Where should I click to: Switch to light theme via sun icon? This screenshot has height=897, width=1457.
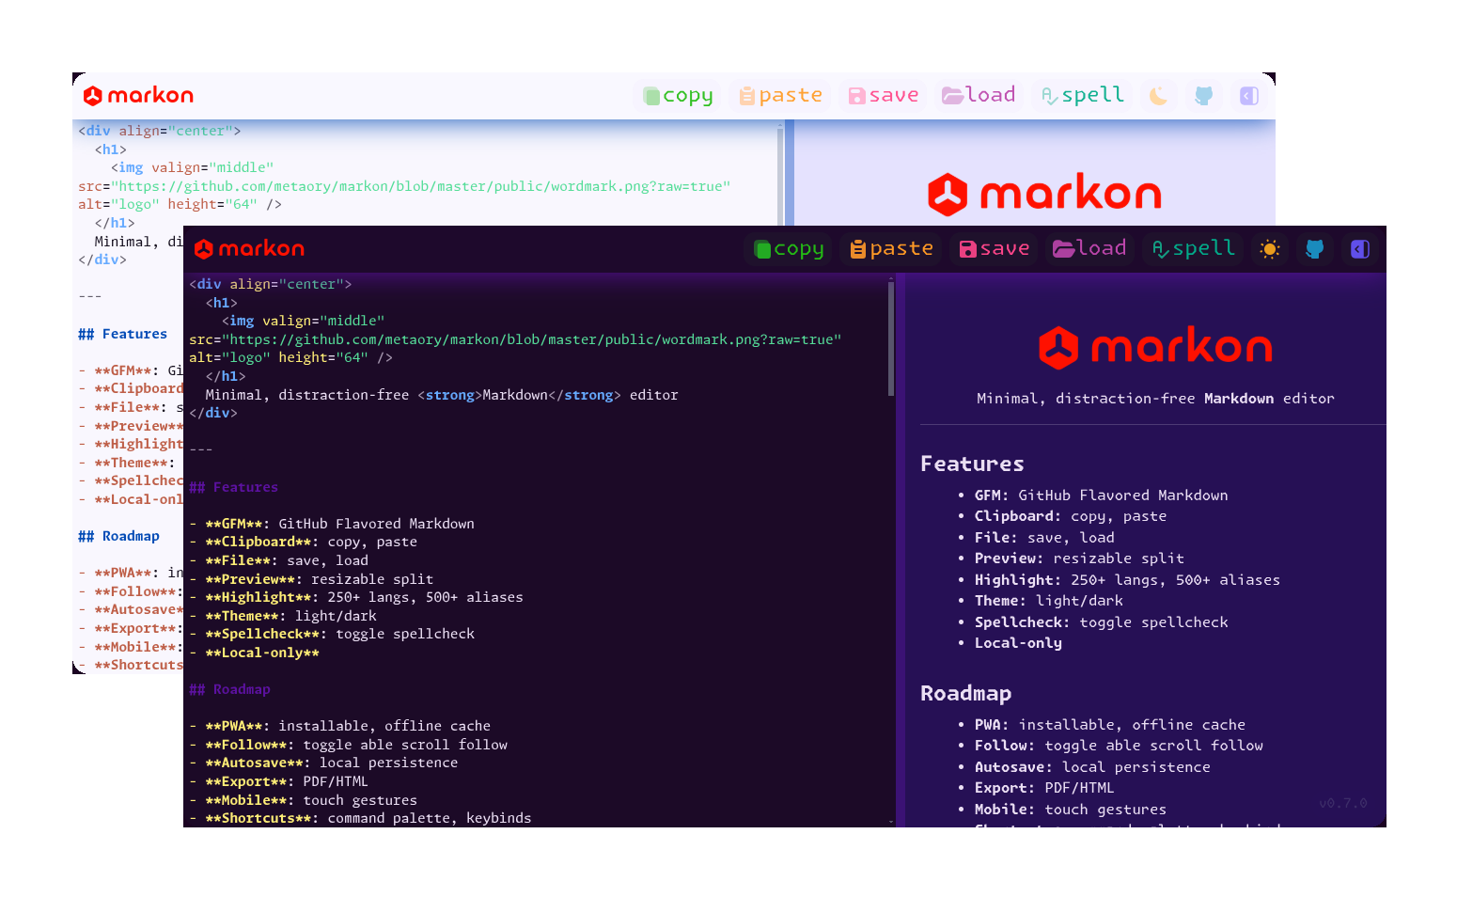[x=1270, y=249]
